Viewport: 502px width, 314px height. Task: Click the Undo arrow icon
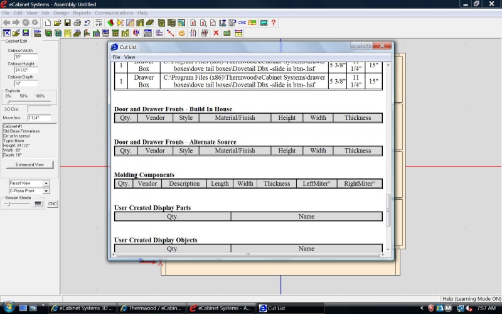tap(87, 23)
